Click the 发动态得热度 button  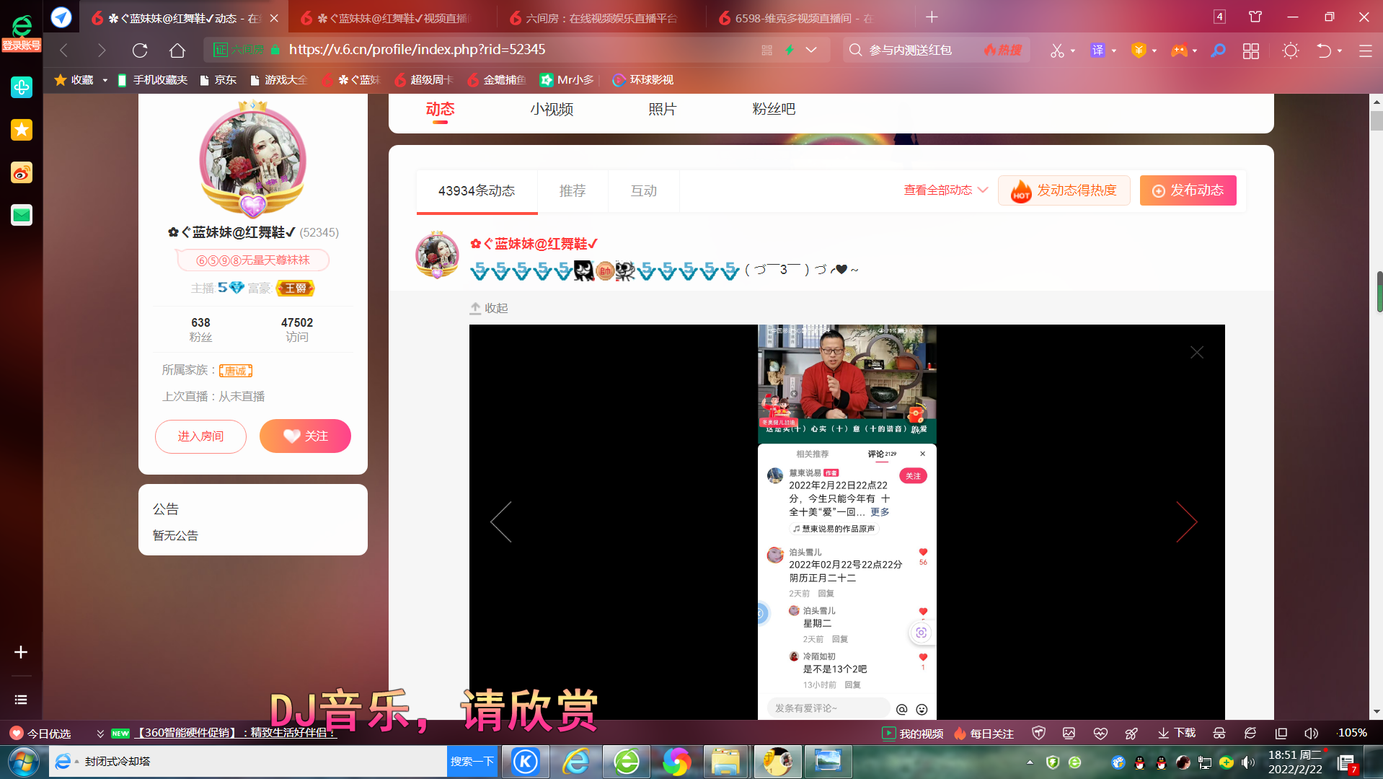coord(1064,190)
